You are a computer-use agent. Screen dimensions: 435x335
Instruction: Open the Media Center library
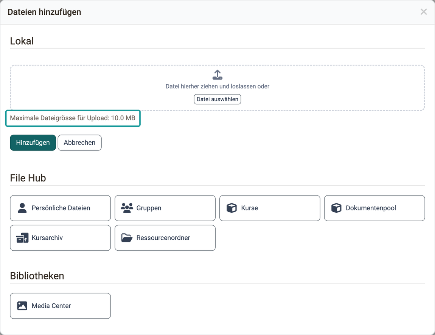pyautogui.click(x=61, y=306)
